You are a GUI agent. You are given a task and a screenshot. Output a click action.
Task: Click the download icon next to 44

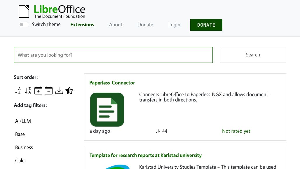point(159,131)
